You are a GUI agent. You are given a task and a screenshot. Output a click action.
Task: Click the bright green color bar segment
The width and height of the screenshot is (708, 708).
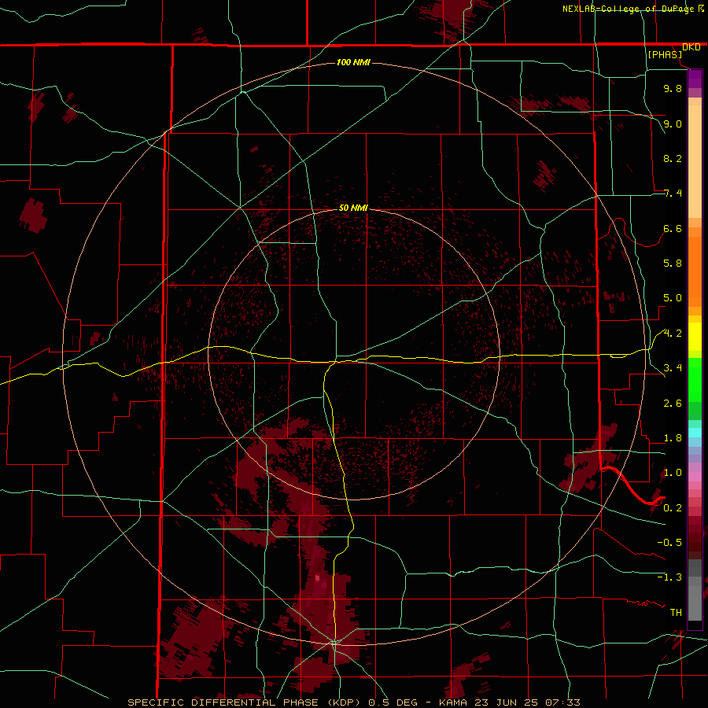pos(695,379)
